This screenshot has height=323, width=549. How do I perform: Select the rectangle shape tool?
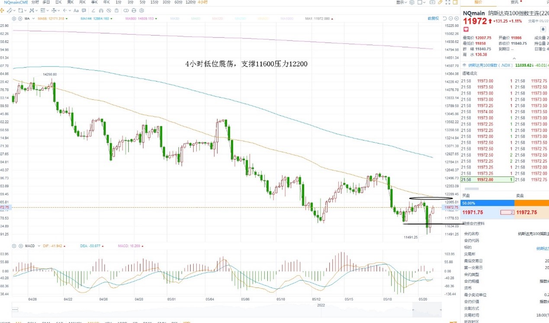(20, 10)
